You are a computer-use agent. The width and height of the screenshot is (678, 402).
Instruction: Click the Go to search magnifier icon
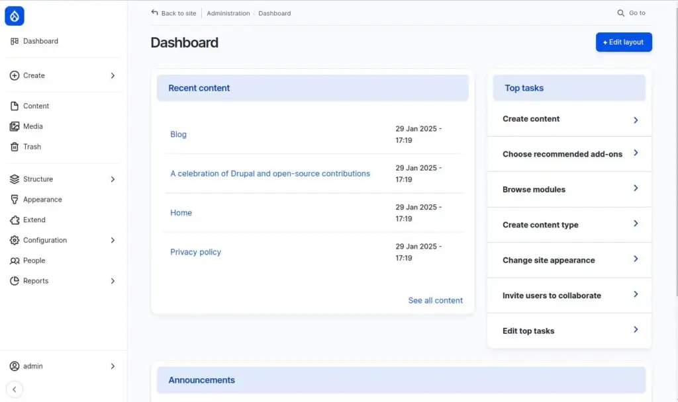point(620,13)
